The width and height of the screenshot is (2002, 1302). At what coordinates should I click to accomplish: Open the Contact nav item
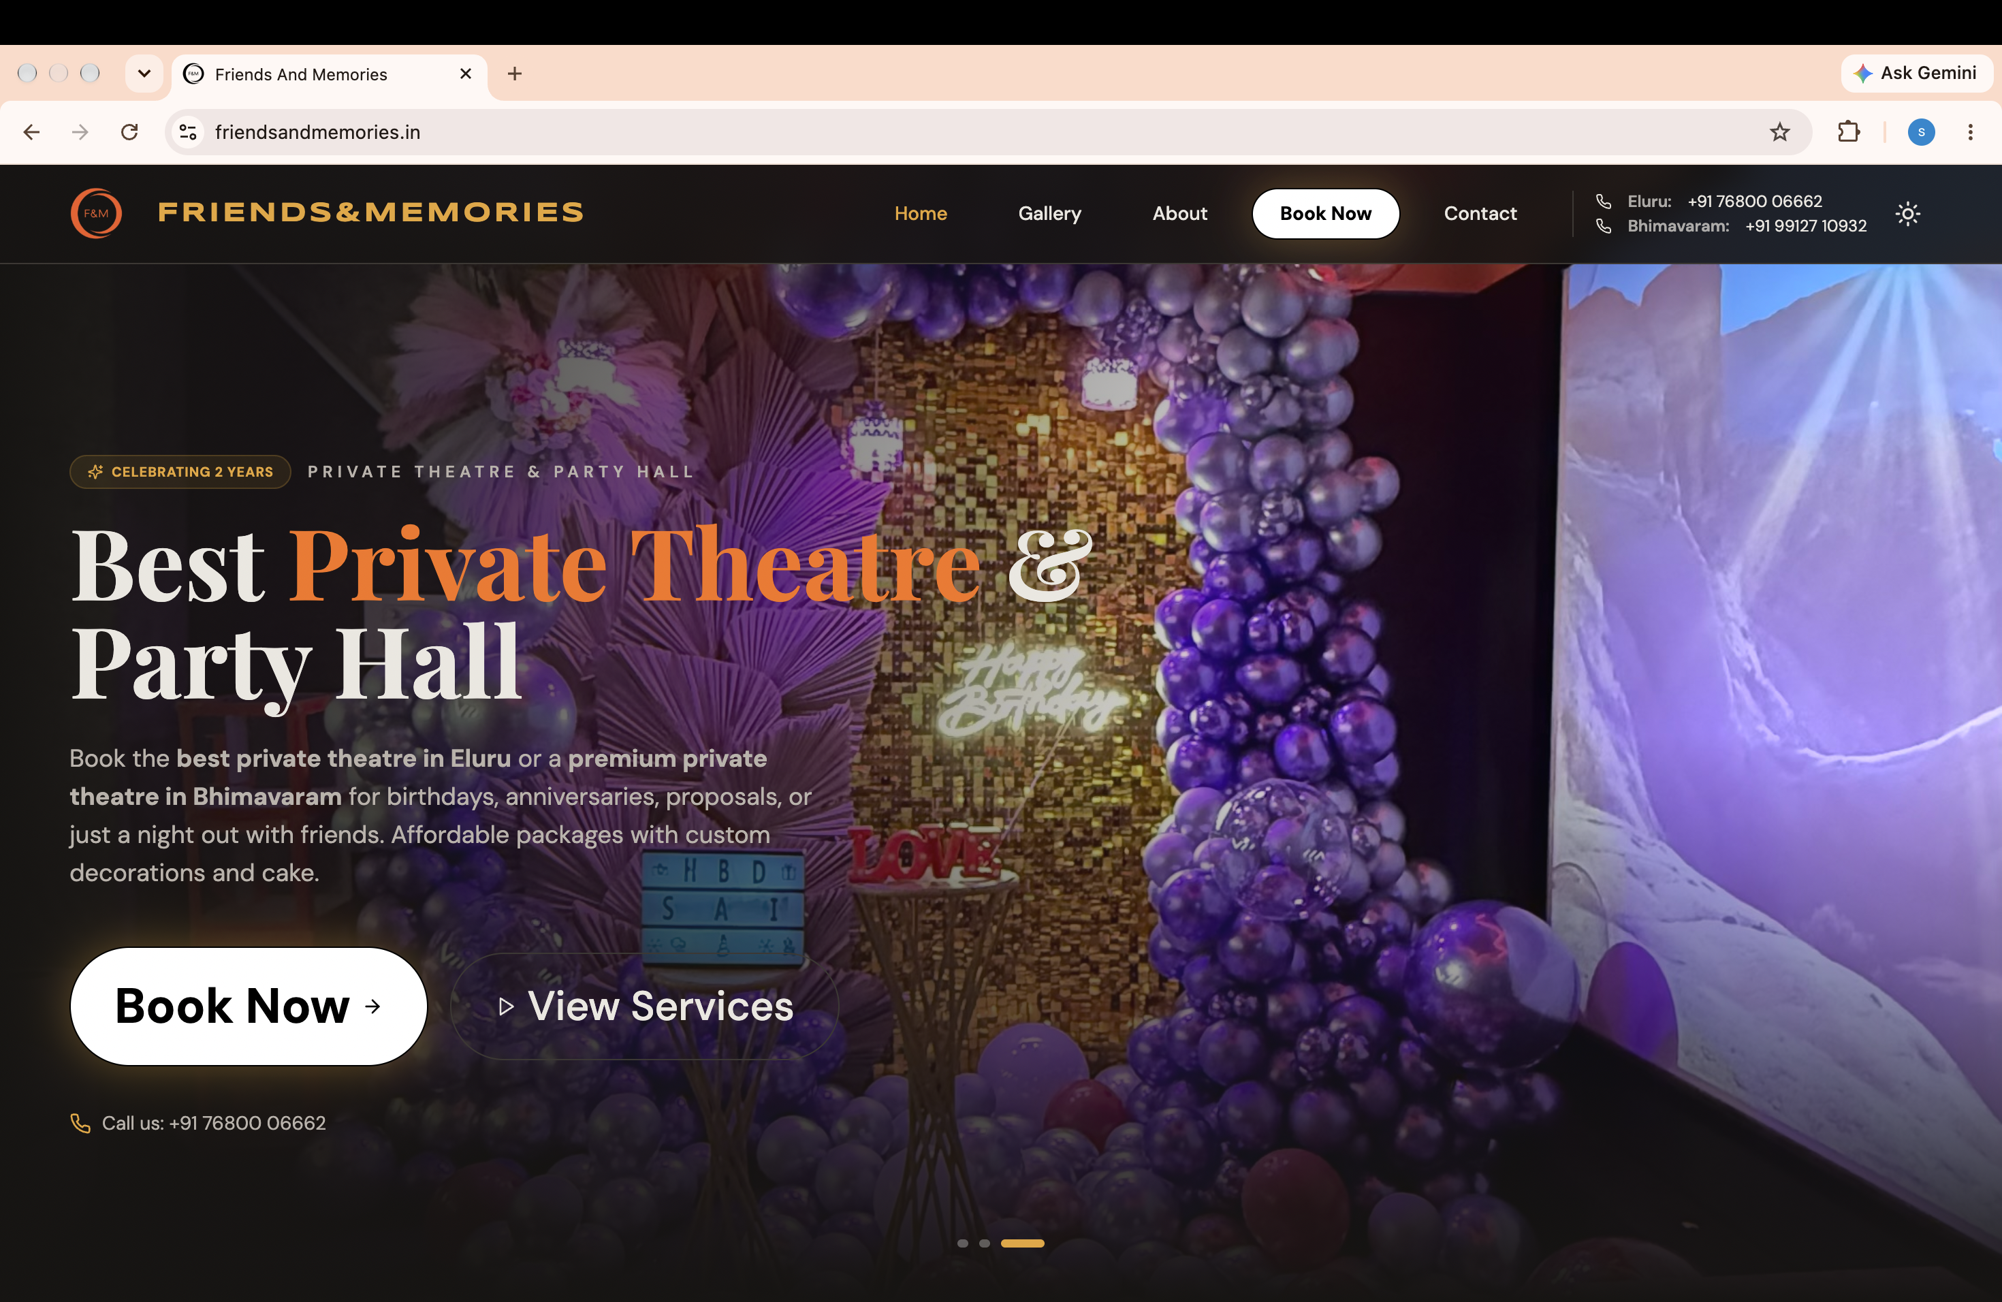[1480, 214]
